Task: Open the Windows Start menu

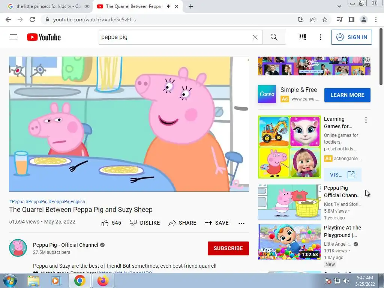Action: (10, 280)
